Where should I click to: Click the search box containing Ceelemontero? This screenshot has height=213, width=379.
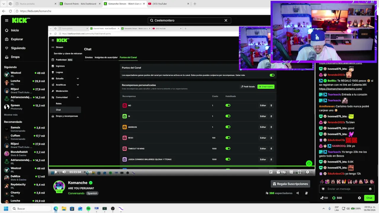(x=189, y=20)
